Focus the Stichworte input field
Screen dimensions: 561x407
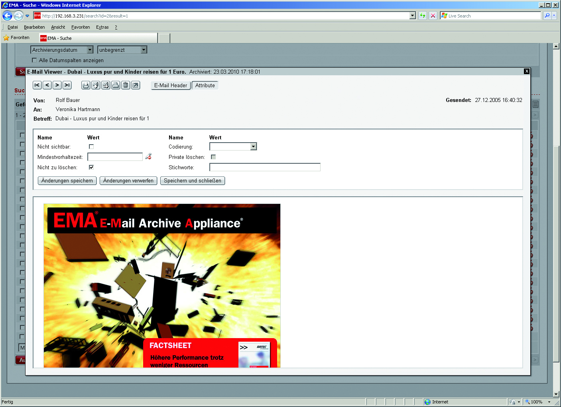pos(265,167)
